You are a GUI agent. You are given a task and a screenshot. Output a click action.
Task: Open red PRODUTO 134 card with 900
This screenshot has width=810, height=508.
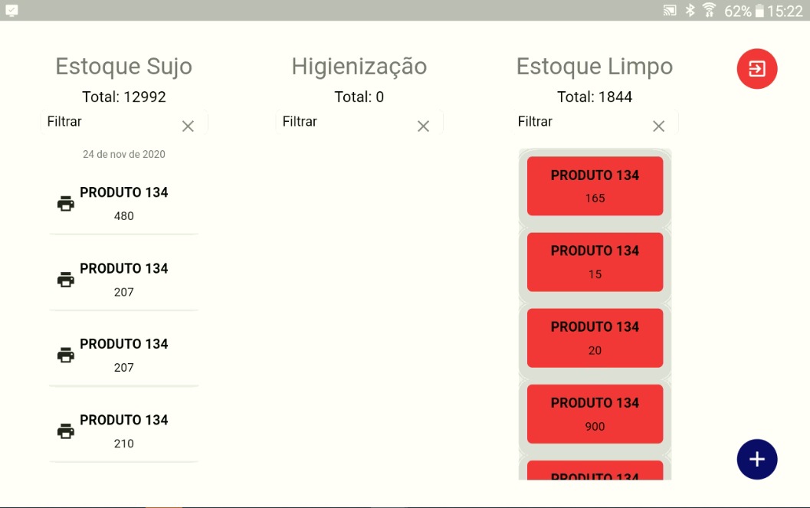pyautogui.click(x=595, y=414)
